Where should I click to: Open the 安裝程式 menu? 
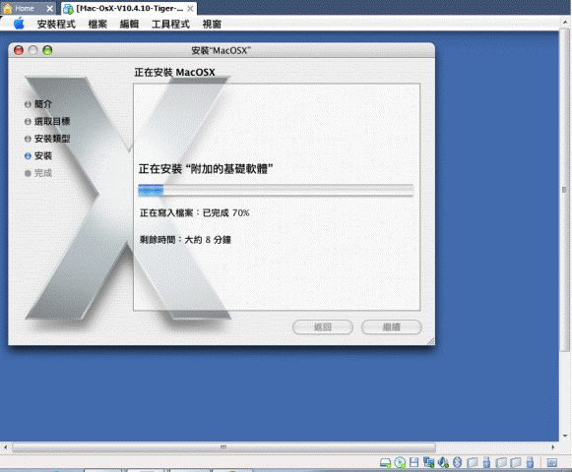pyautogui.click(x=56, y=25)
